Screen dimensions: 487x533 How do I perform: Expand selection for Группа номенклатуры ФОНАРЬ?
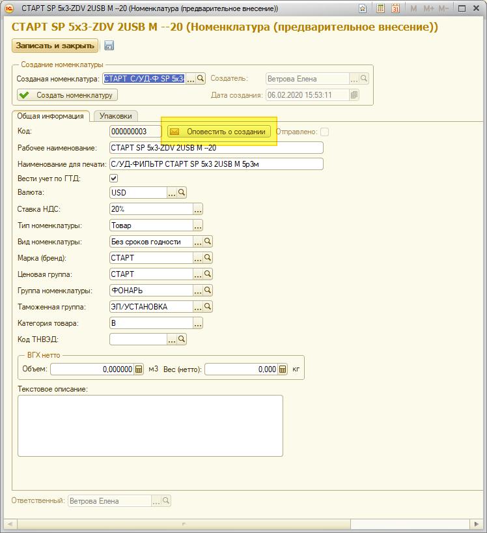pos(198,291)
